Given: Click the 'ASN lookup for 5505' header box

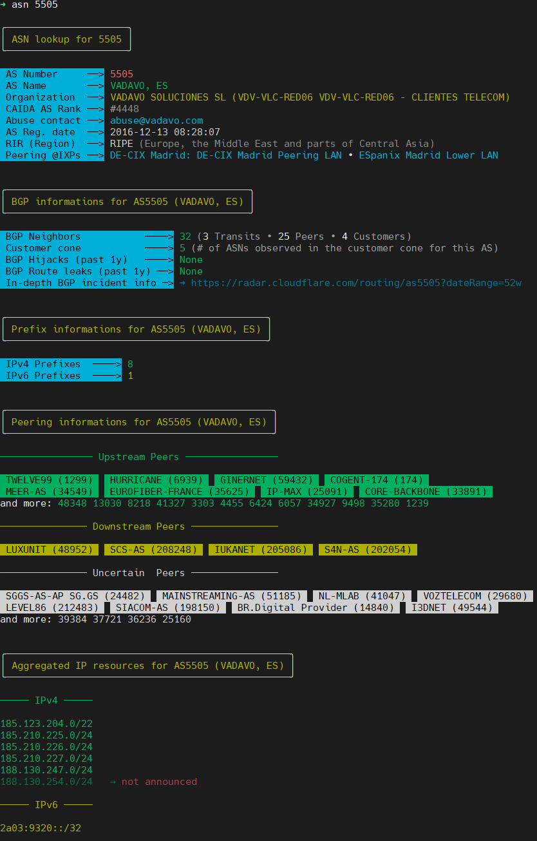Looking at the screenshot, I should (67, 39).
